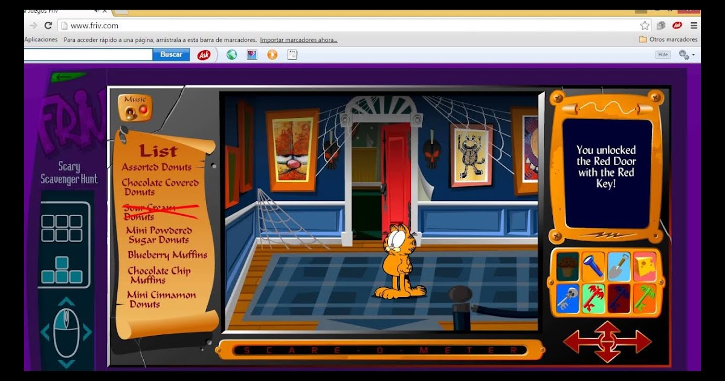Select the flashlight in the inventory
The height and width of the screenshot is (381, 725).
point(593,267)
